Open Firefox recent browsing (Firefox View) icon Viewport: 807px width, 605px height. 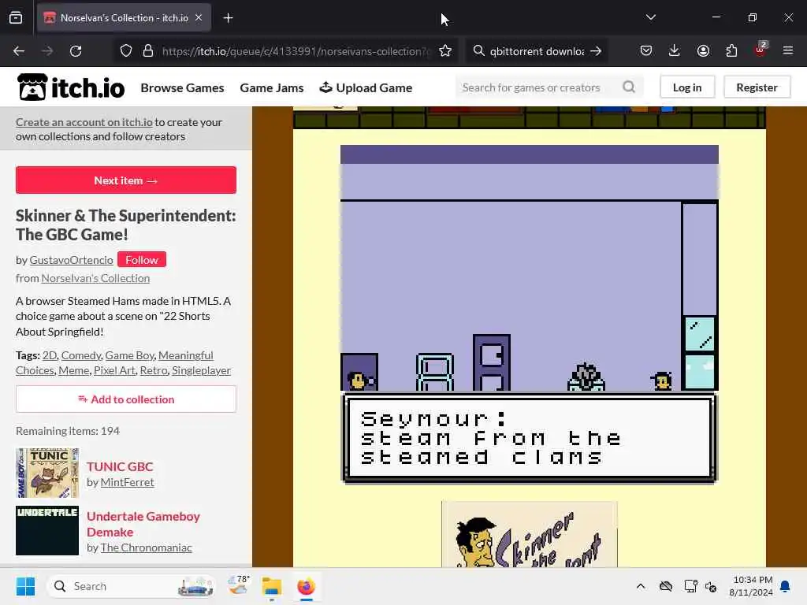[x=16, y=18]
